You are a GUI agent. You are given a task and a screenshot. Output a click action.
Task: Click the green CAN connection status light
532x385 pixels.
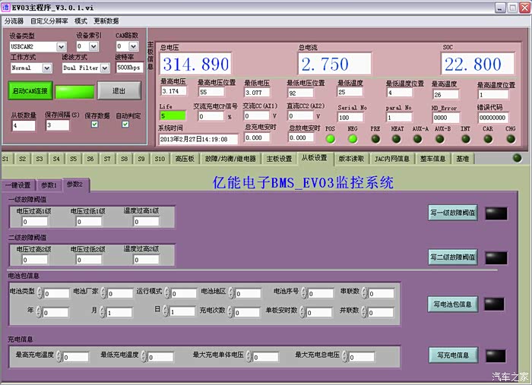tap(74, 91)
